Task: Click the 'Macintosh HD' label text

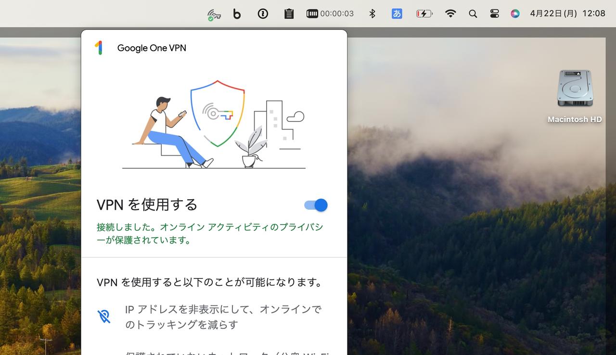Action: pyautogui.click(x=575, y=119)
